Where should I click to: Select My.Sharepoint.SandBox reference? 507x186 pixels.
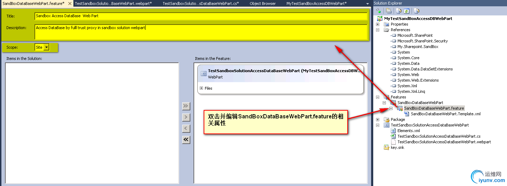pyautogui.click(x=418, y=47)
